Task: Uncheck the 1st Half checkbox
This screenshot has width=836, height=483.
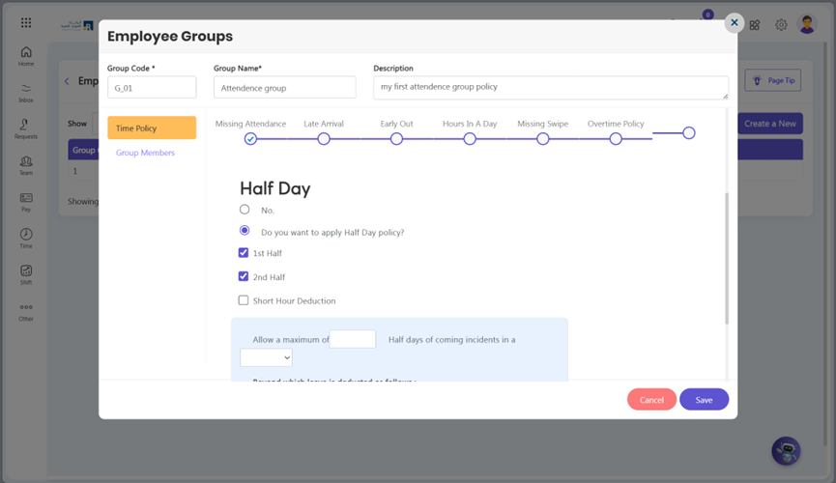Action: pos(244,253)
